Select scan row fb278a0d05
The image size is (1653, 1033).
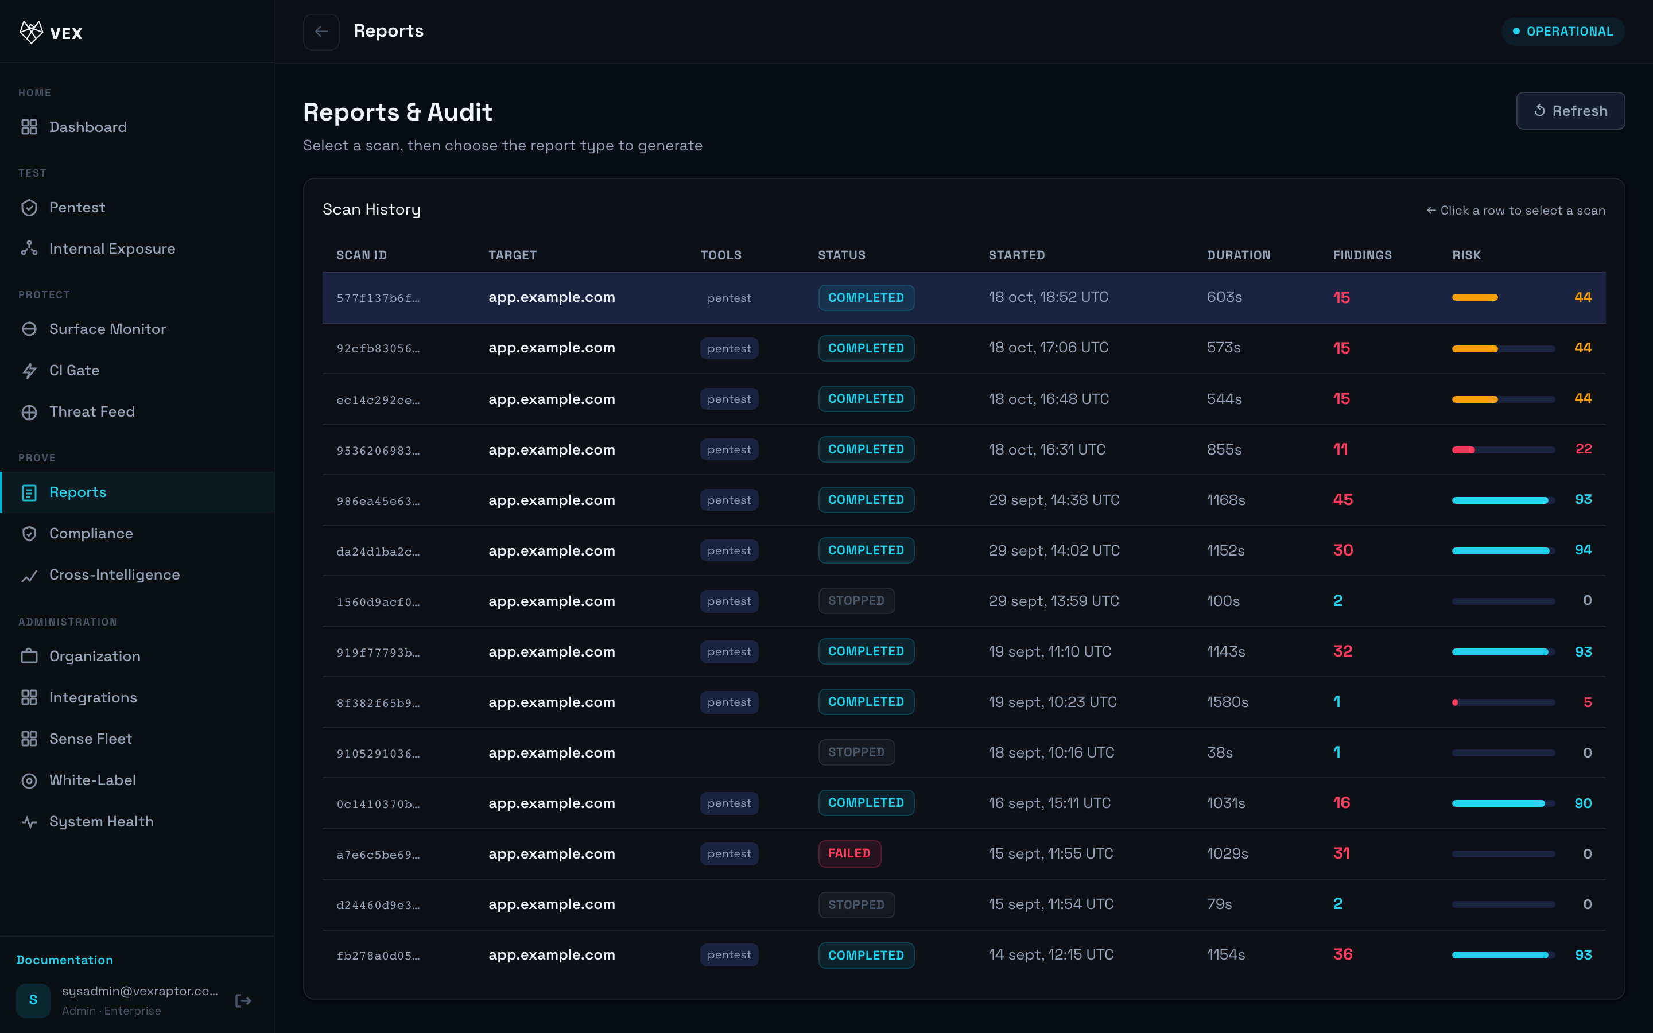pyautogui.click(x=964, y=955)
